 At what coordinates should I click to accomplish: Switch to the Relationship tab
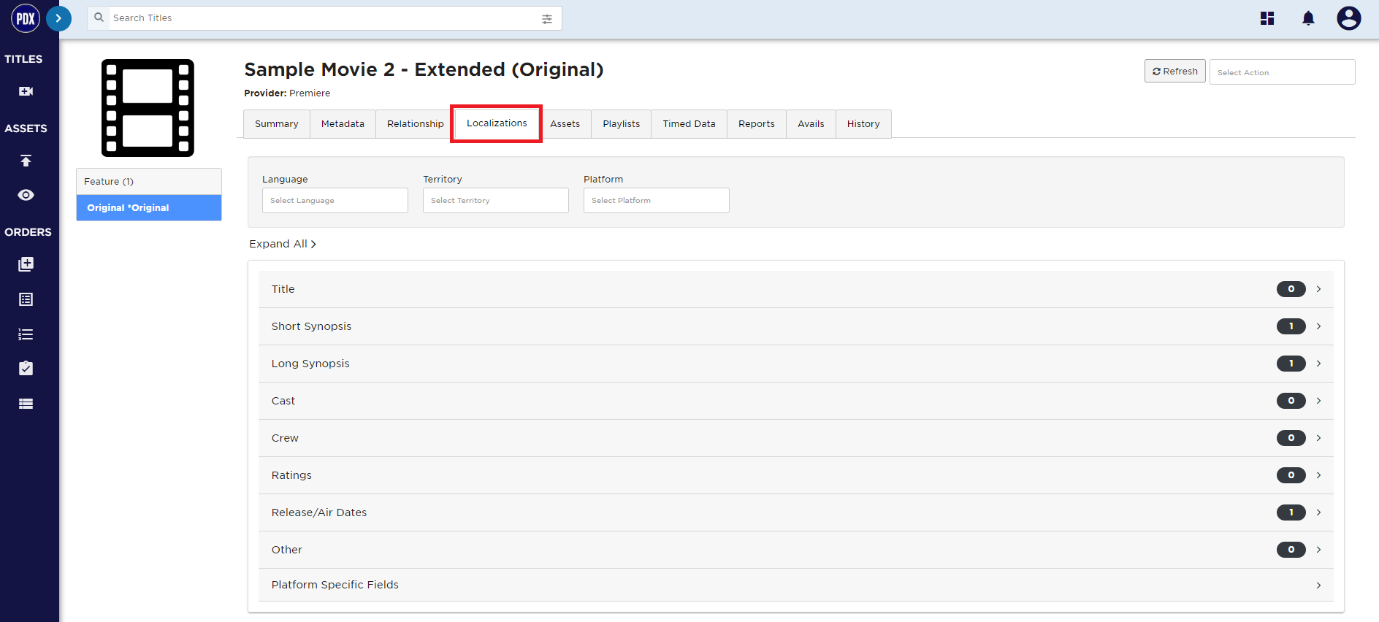point(415,124)
